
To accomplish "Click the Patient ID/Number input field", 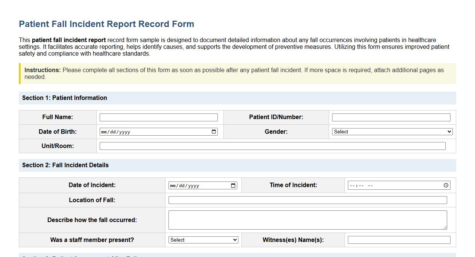I will 390,117.
